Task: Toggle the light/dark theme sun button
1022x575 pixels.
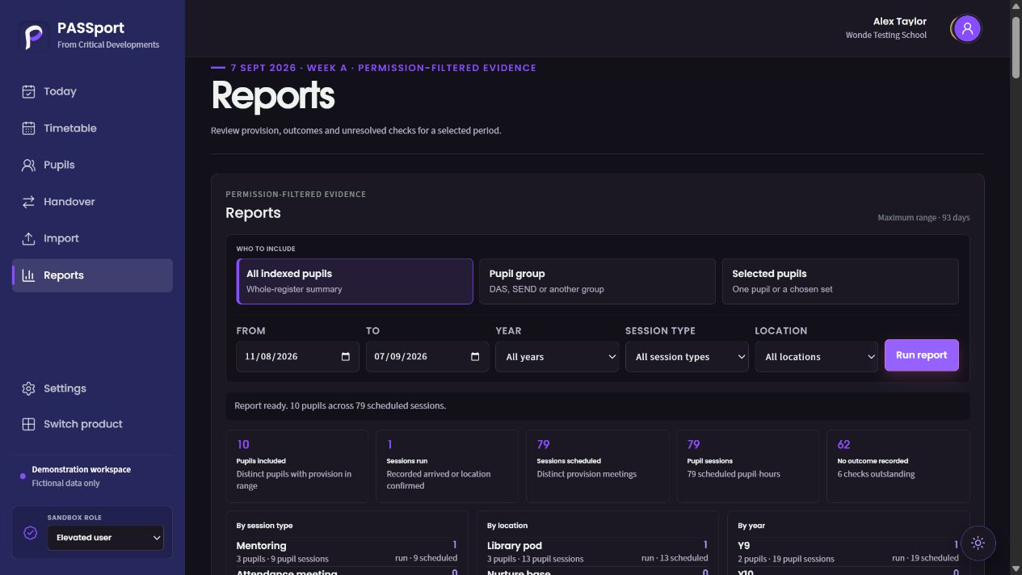Action: 978,543
